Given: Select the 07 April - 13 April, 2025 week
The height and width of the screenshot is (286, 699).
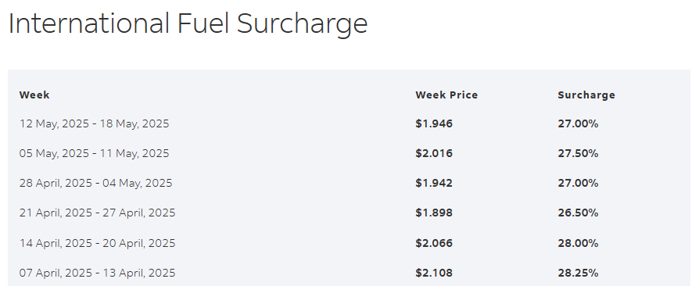Looking at the screenshot, I should (97, 273).
